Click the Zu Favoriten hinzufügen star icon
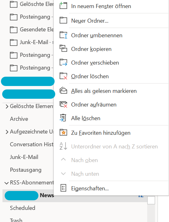Viewport: 169px width, 222px height. pos(63,132)
